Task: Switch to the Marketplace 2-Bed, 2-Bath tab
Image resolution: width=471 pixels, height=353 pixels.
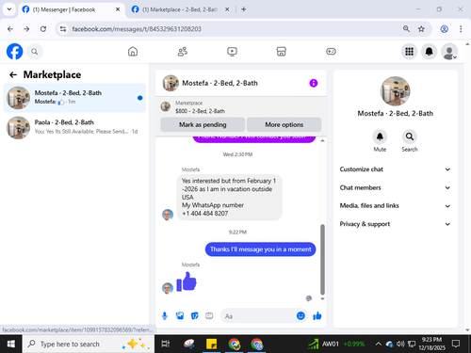Action: [x=181, y=9]
